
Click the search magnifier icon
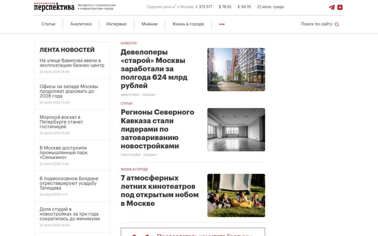pos(337,24)
